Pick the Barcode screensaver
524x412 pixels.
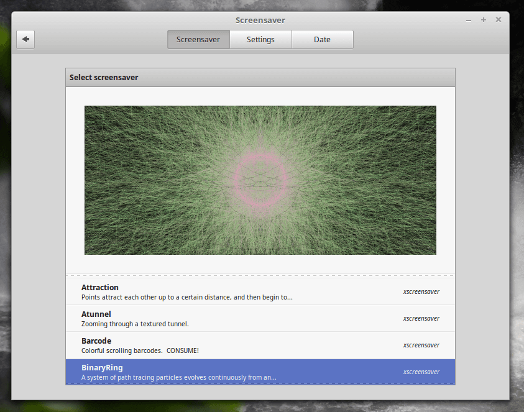click(260, 345)
